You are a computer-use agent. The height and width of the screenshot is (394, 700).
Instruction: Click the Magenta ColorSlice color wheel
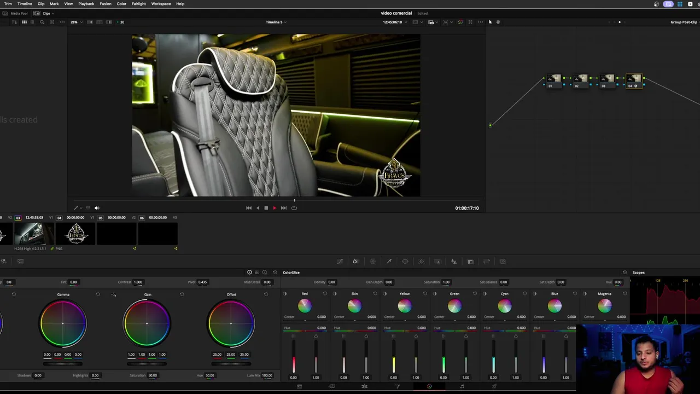point(604,306)
